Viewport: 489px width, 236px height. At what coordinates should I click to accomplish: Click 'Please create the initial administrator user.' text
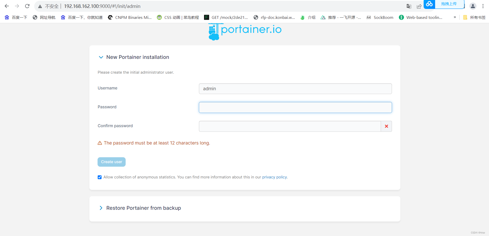coord(136,72)
